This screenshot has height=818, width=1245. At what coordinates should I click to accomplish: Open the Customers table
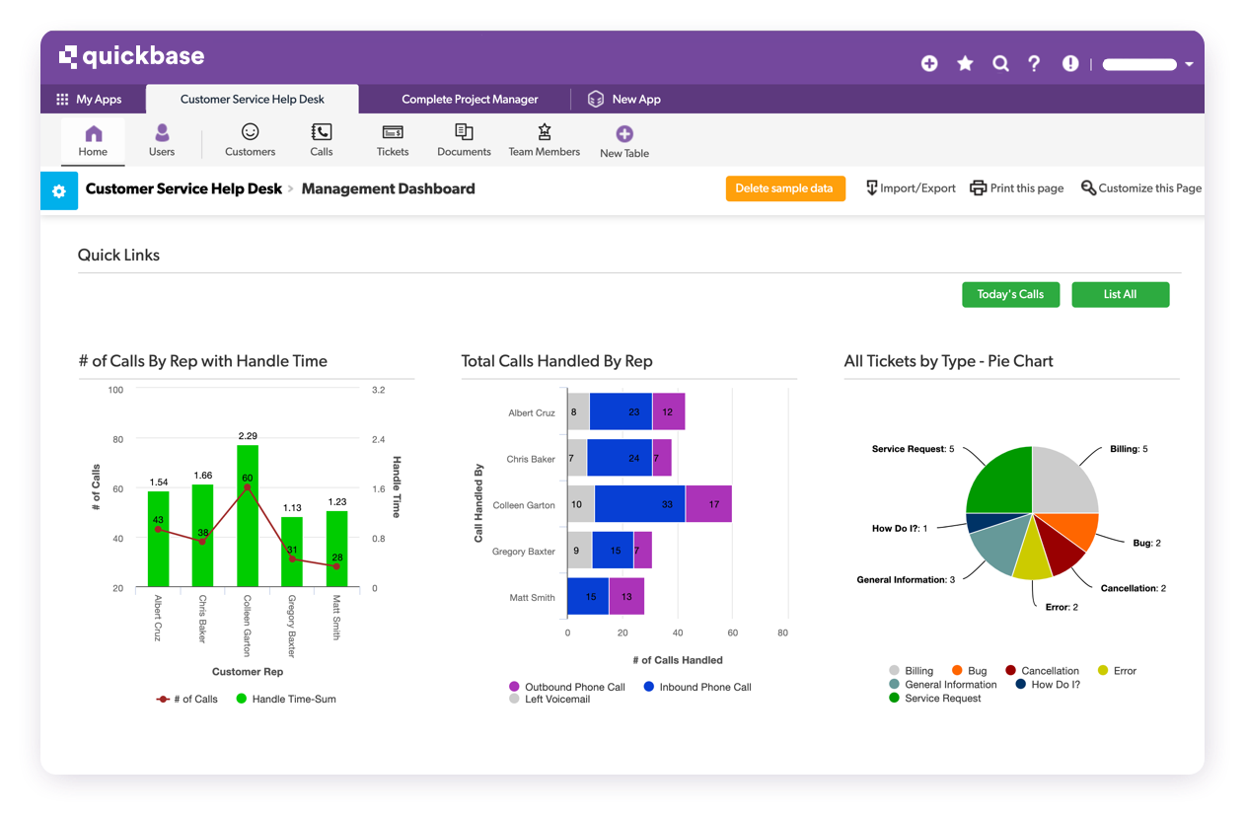250,140
